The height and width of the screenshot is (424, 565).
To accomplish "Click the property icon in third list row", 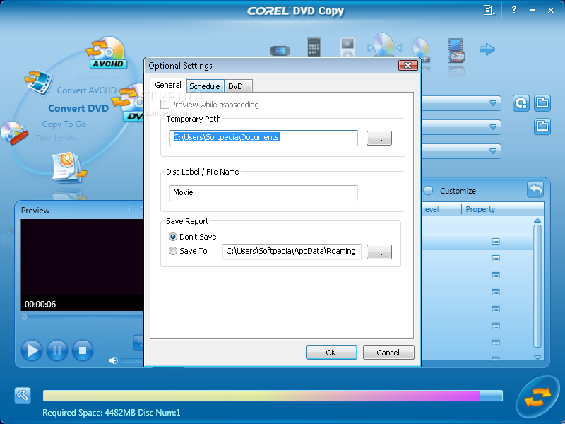I will pos(496,275).
